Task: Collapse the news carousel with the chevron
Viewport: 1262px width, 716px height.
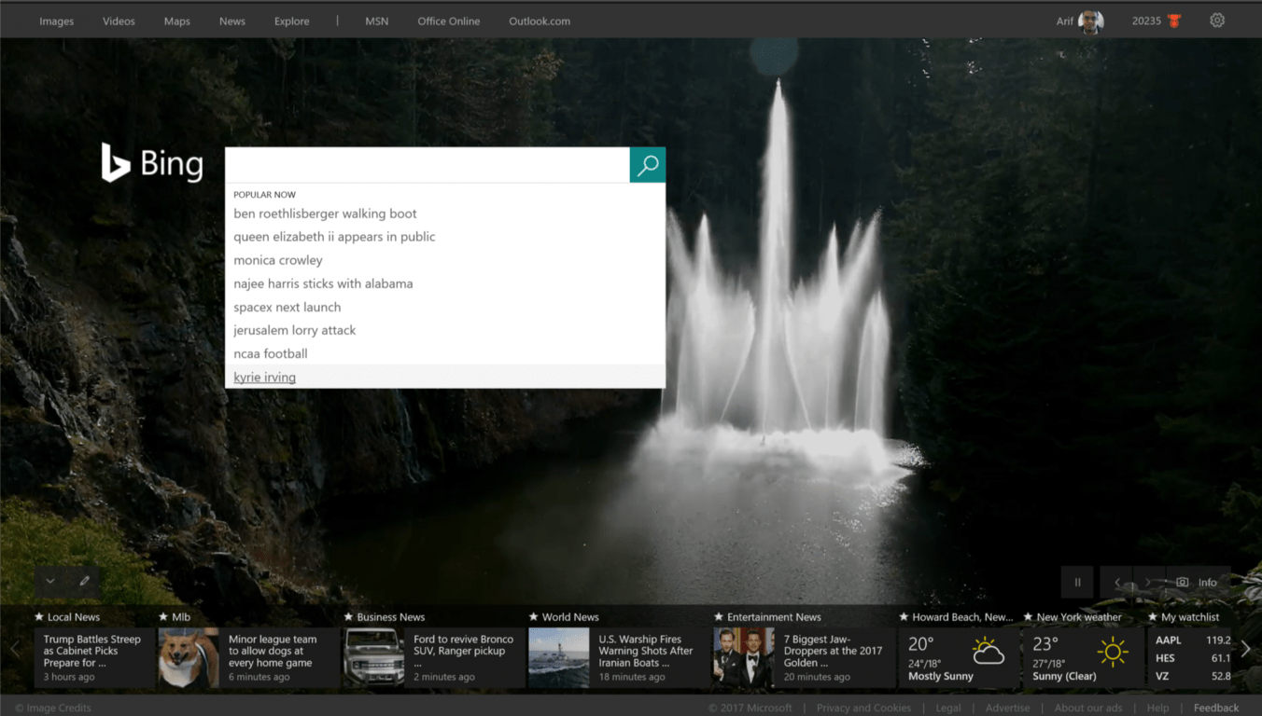Action: pyautogui.click(x=50, y=581)
